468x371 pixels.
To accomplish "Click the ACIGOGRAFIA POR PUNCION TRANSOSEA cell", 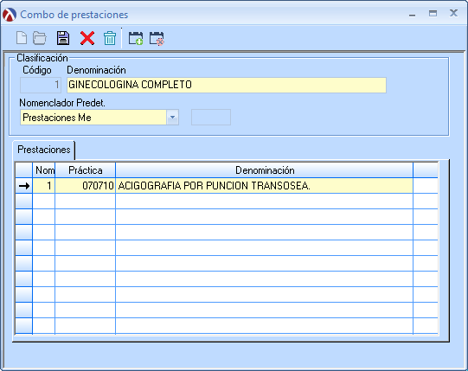I will coord(264,186).
